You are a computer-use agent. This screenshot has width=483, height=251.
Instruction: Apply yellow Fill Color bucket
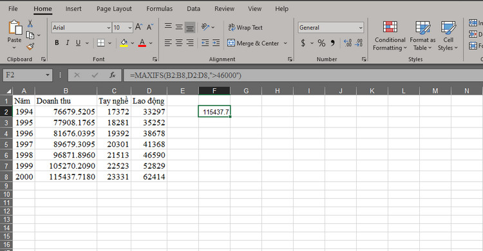(124, 43)
